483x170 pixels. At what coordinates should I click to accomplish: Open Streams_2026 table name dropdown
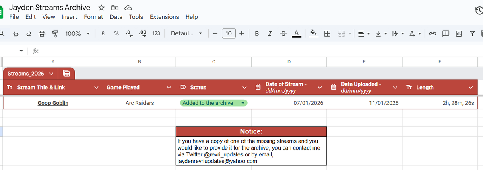51,74
